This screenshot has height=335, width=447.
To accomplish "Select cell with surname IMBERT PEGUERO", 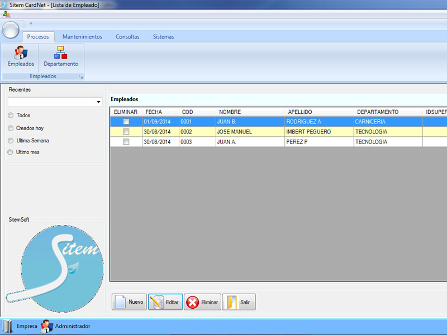I will (x=319, y=132).
